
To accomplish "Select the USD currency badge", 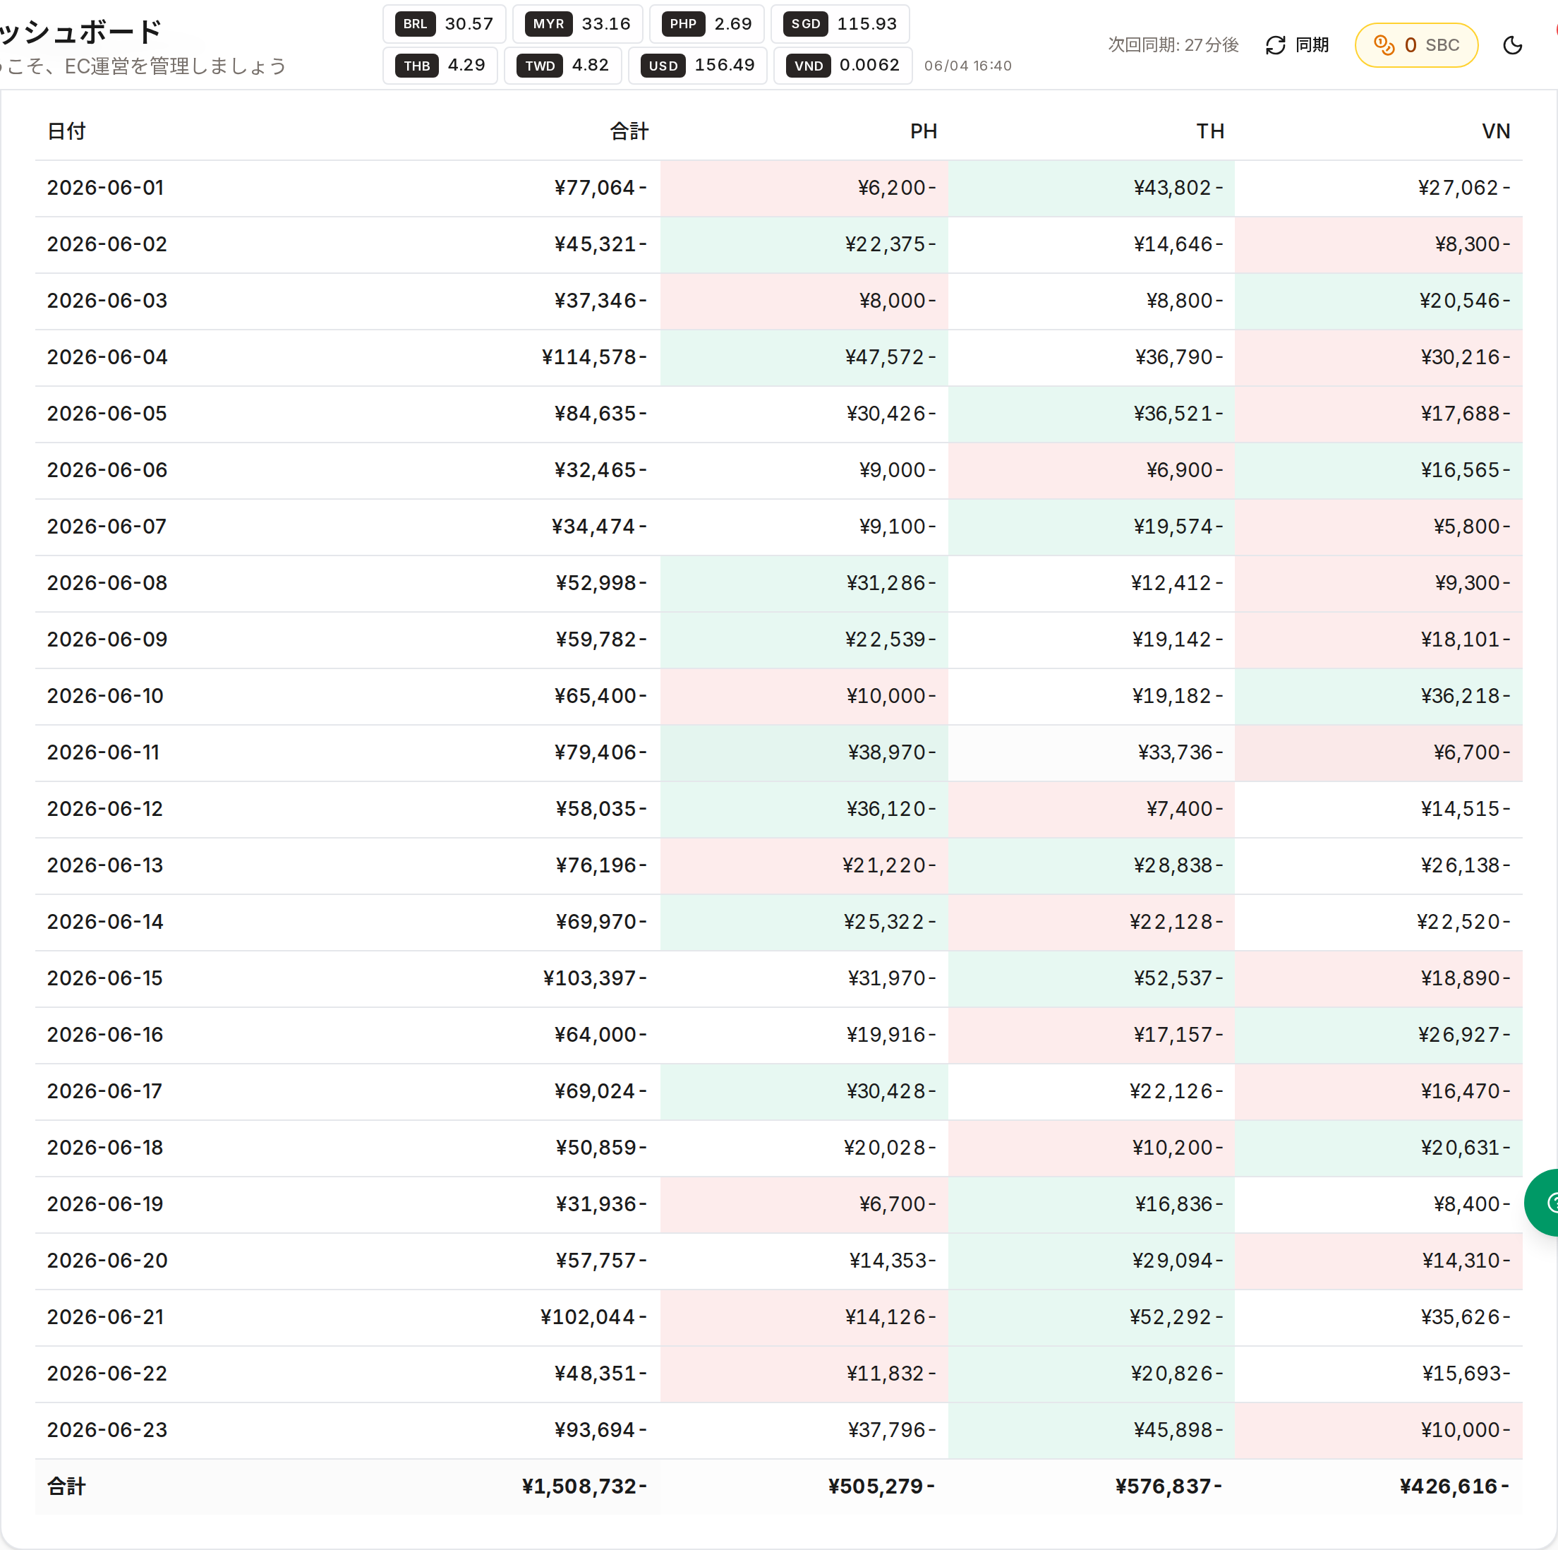I will coord(663,66).
